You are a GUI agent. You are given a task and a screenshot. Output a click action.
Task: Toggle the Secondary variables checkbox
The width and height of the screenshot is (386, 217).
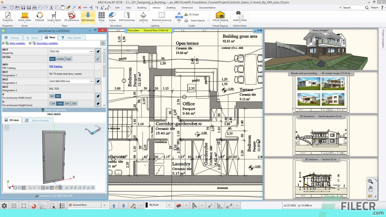[30, 43]
